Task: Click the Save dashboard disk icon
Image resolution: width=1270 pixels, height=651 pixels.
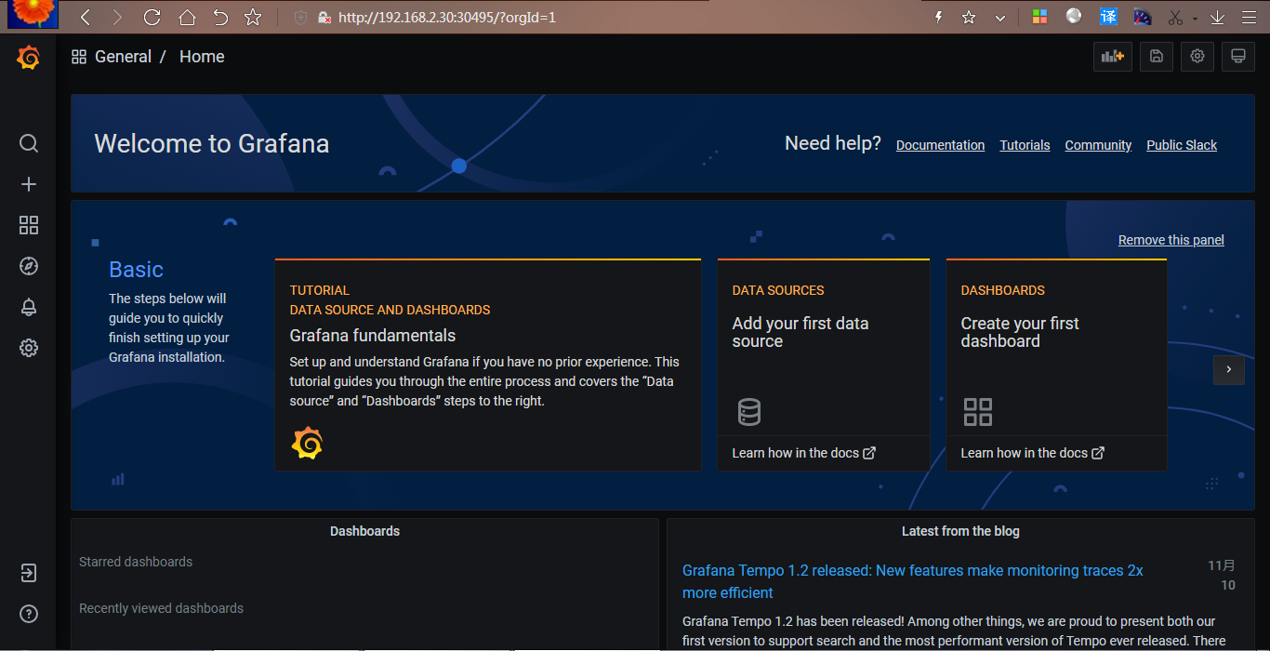Action: (x=1157, y=57)
